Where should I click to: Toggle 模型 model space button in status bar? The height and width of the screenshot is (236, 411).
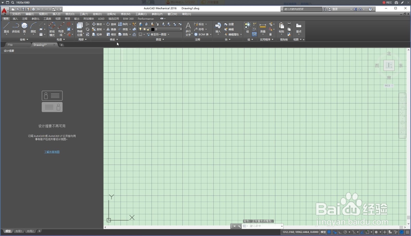[323, 232]
